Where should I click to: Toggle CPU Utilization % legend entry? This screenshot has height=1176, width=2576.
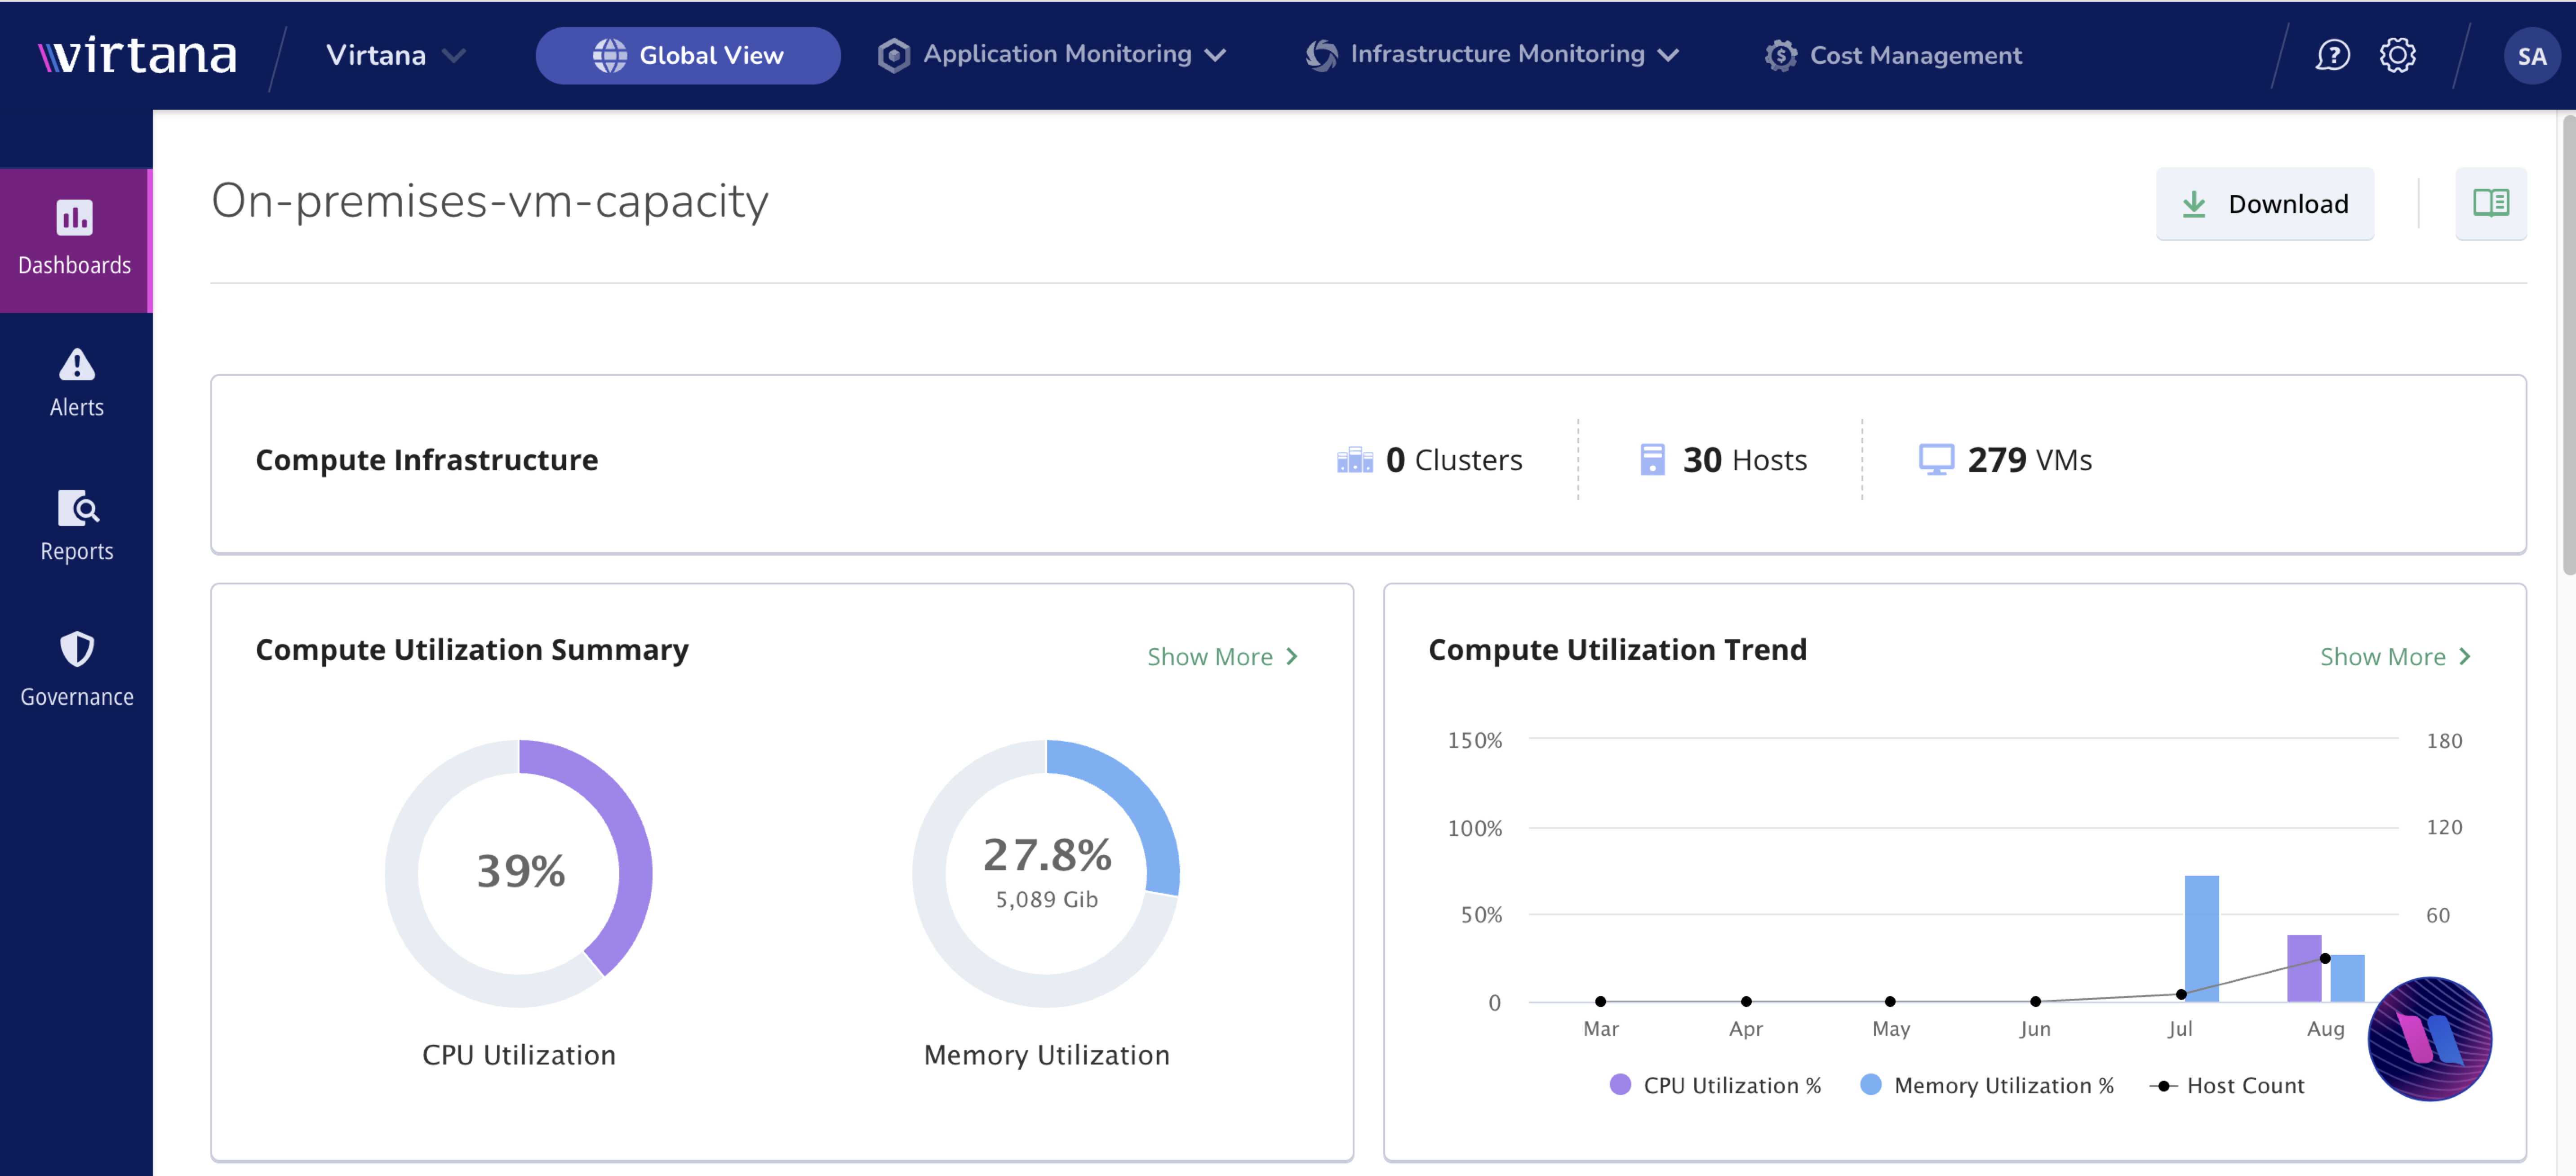point(1716,1085)
